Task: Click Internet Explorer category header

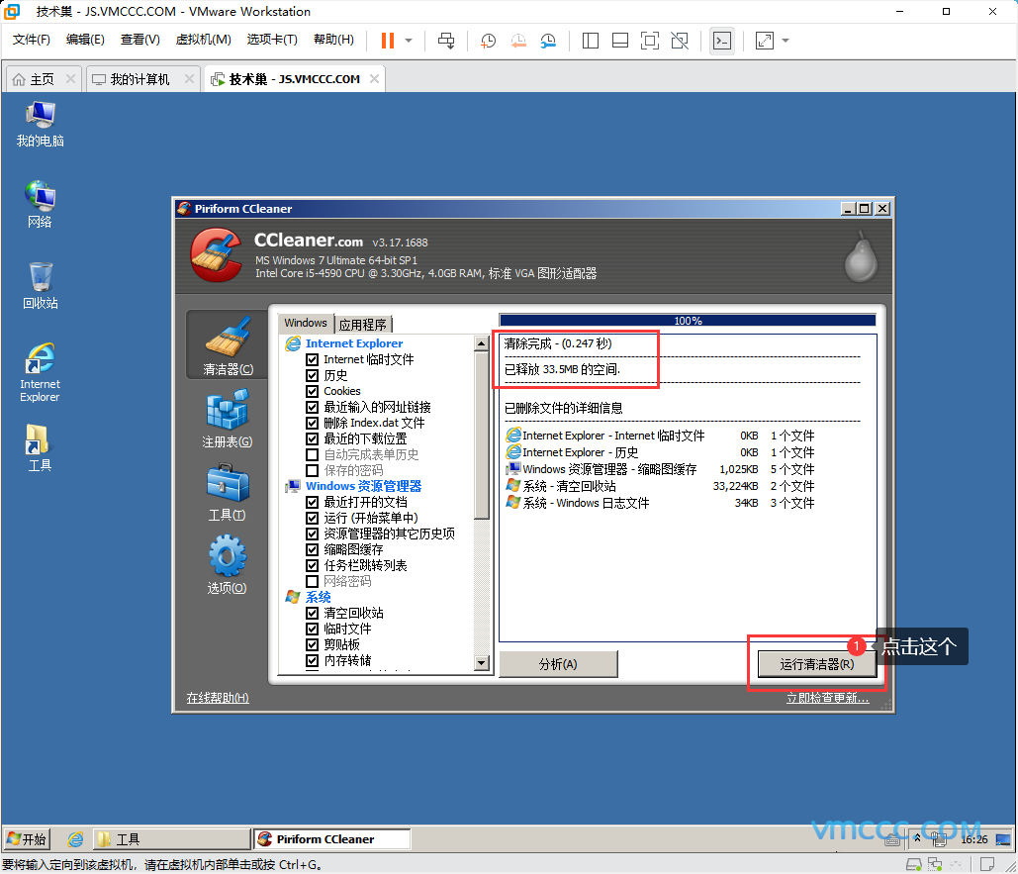Action: (354, 343)
